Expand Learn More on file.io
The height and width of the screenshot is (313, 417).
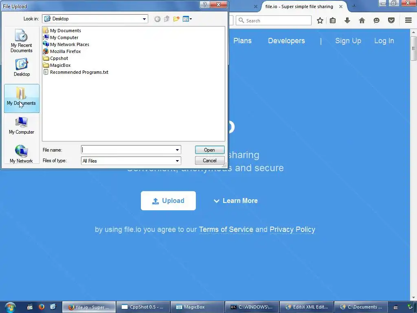pyautogui.click(x=236, y=201)
